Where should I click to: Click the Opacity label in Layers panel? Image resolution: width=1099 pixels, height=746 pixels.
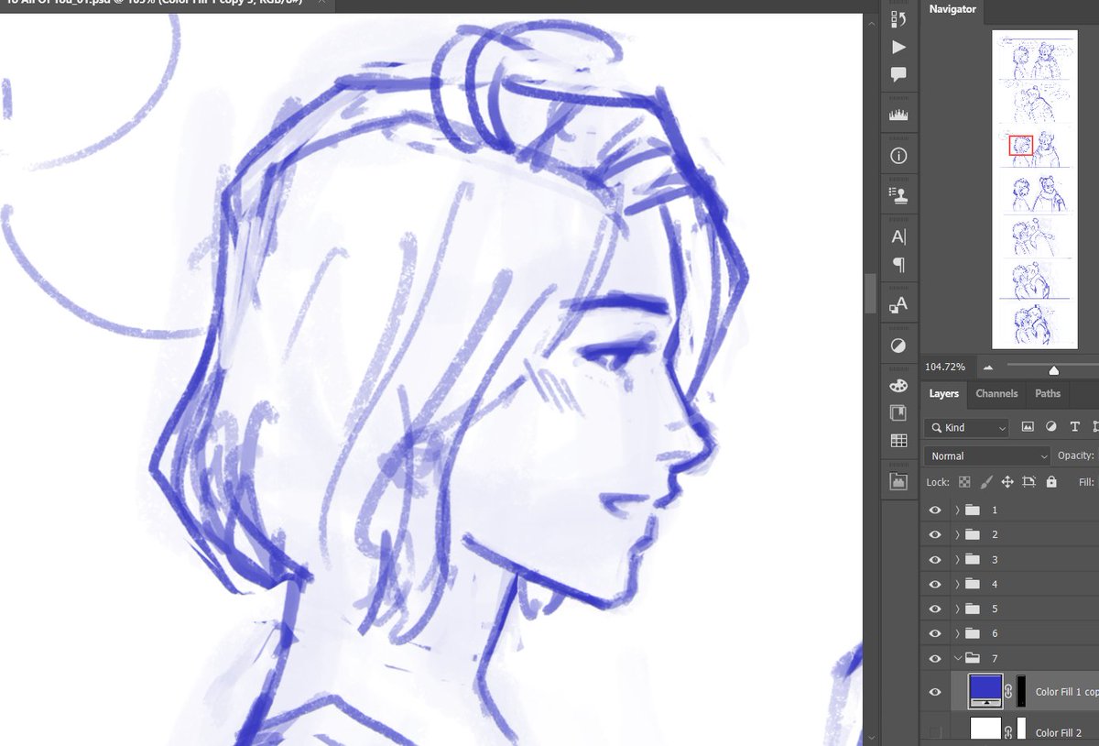click(x=1076, y=455)
